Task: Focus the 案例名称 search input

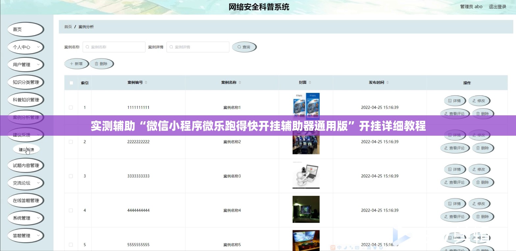Action: (x=114, y=47)
